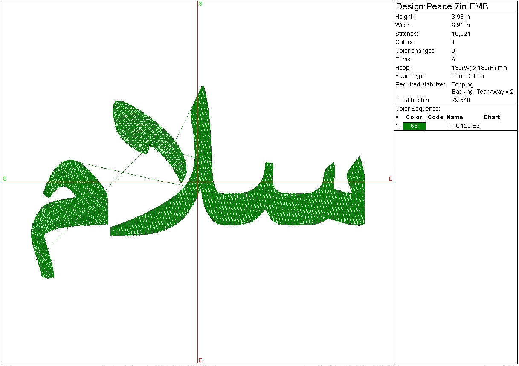Click the Width value 6.91 in
The image size is (519, 366).
pyautogui.click(x=461, y=25)
